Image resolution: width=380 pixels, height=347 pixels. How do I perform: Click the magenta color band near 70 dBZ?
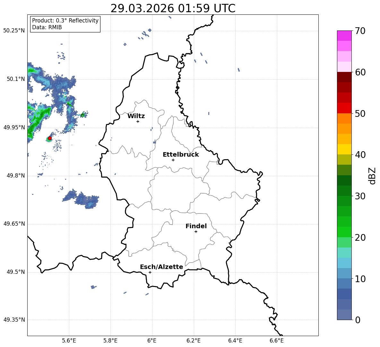[x=344, y=36]
